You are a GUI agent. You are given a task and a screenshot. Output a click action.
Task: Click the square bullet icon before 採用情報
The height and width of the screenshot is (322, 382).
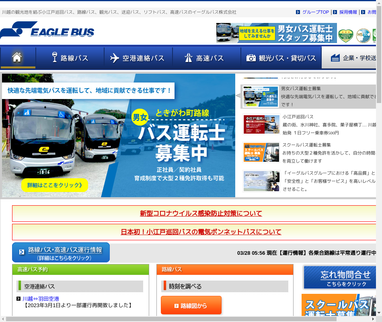[335, 12]
